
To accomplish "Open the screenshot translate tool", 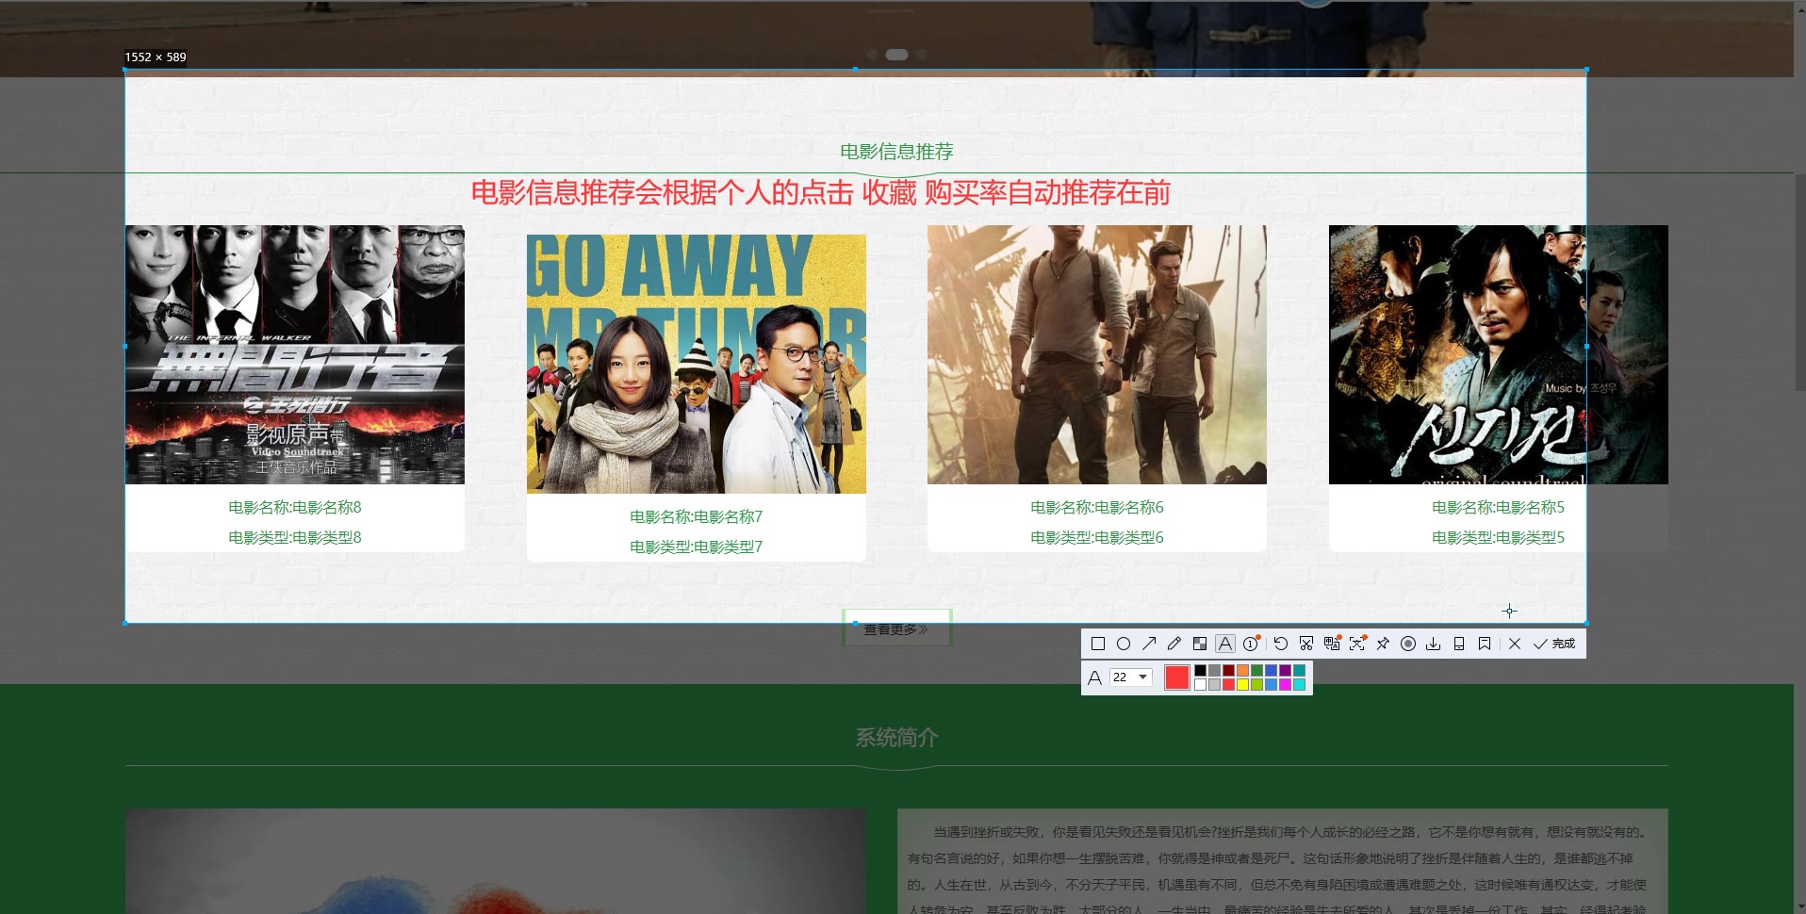I will coord(1332,644).
